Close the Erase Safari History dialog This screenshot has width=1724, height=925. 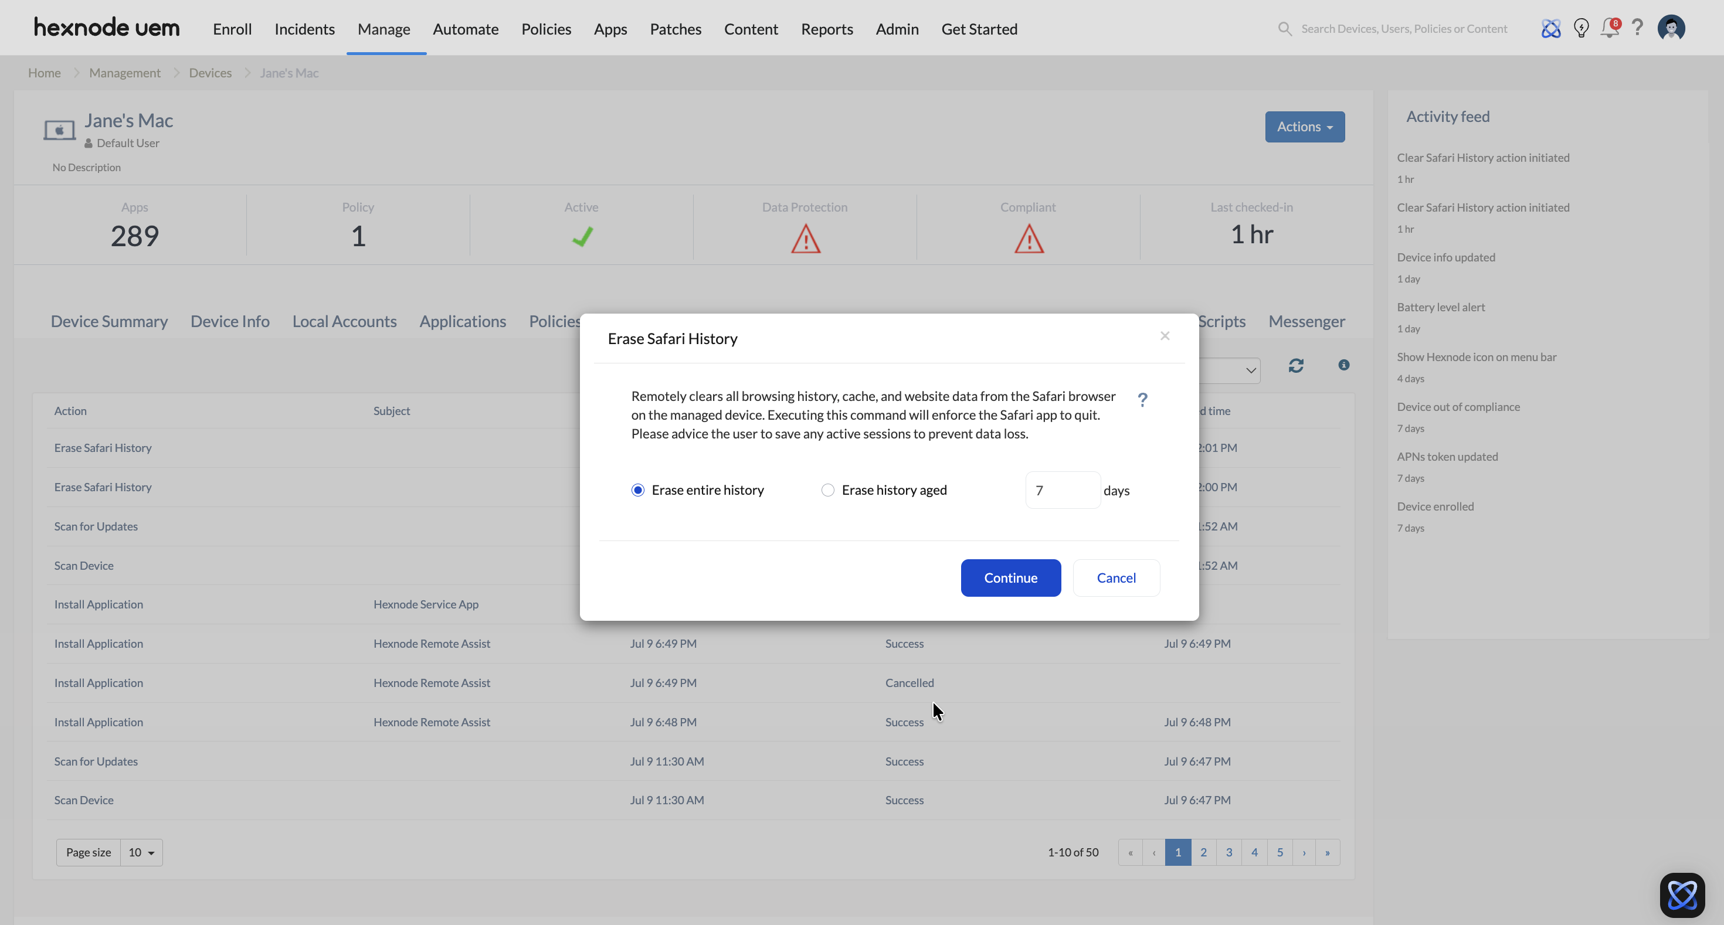1165,336
